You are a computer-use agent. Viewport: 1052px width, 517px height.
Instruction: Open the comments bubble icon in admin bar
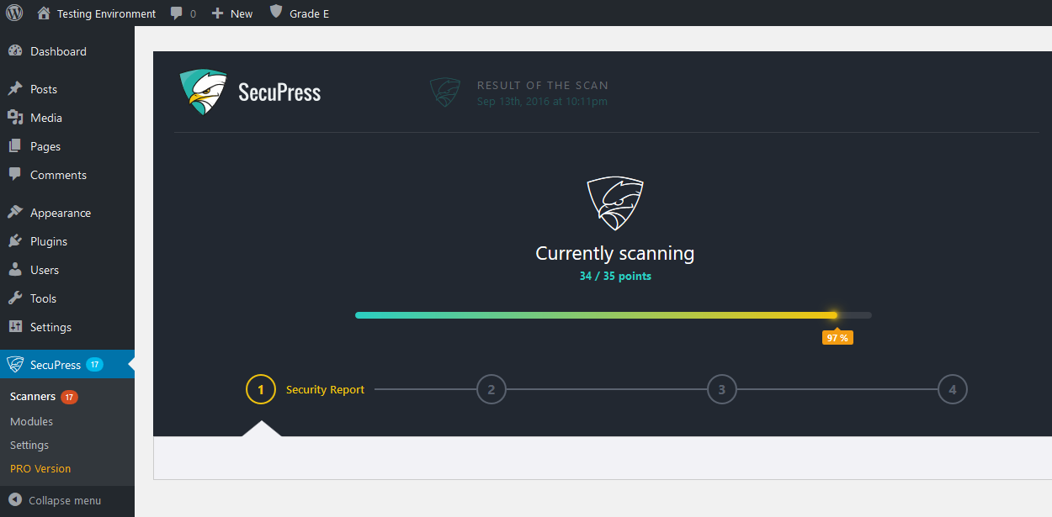pos(177,13)
